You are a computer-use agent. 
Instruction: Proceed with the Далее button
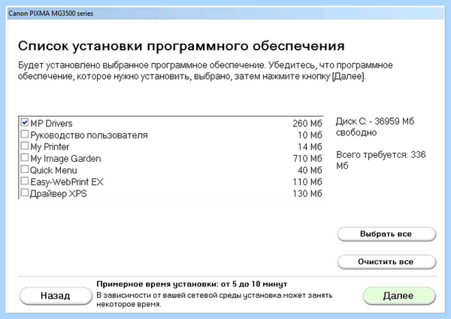point(398,296)
